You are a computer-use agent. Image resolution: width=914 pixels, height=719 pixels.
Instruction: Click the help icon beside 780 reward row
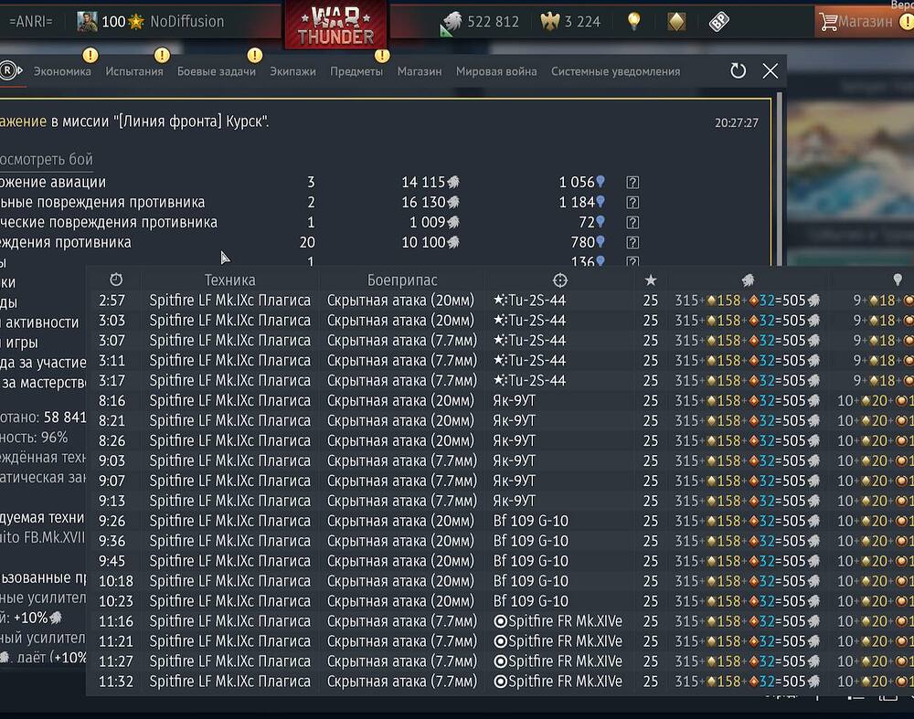(632, 243)
